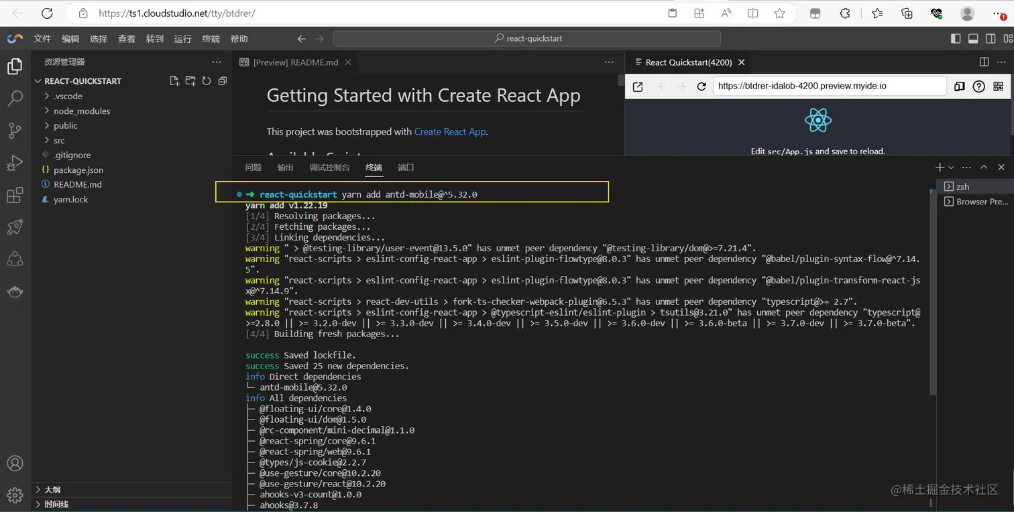Open the Run and Debug view
This screenshot has width=1014, height=512.
pyautogui.click(x=15, y=163)
